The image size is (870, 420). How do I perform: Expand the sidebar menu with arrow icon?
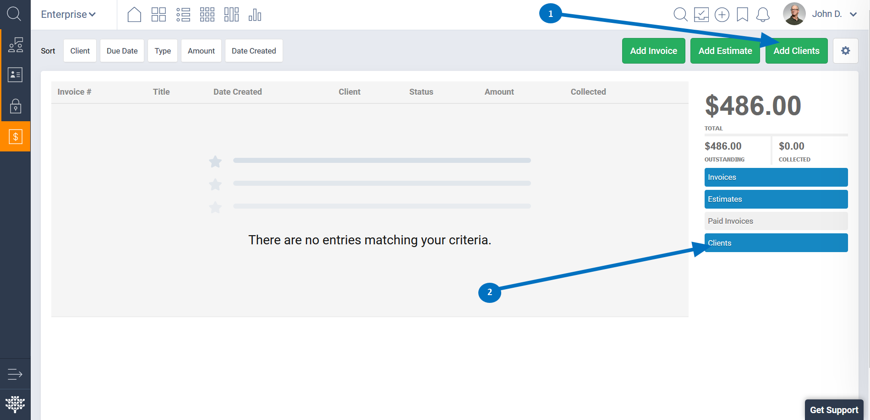(x=15, y=374)
